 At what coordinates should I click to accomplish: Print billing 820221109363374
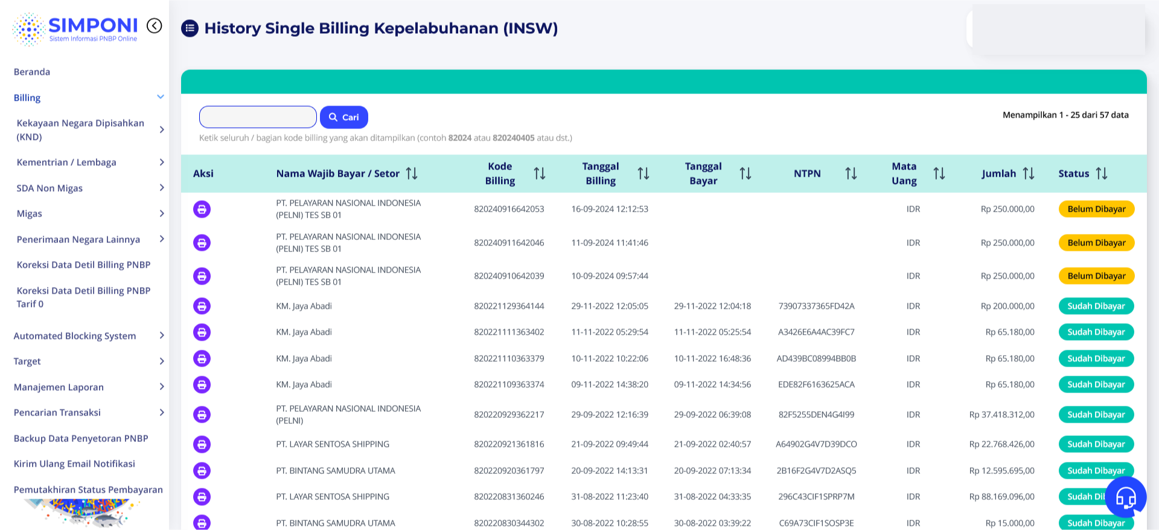pos(202,385)
